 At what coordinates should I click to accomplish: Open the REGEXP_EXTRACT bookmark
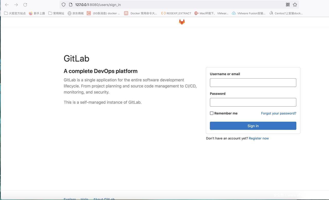pos(176,13)
